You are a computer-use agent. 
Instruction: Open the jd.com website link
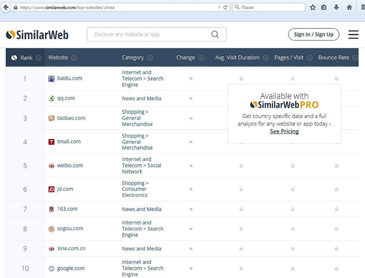[65, 189]
